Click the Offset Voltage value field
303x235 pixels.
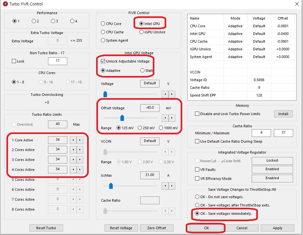150,108
